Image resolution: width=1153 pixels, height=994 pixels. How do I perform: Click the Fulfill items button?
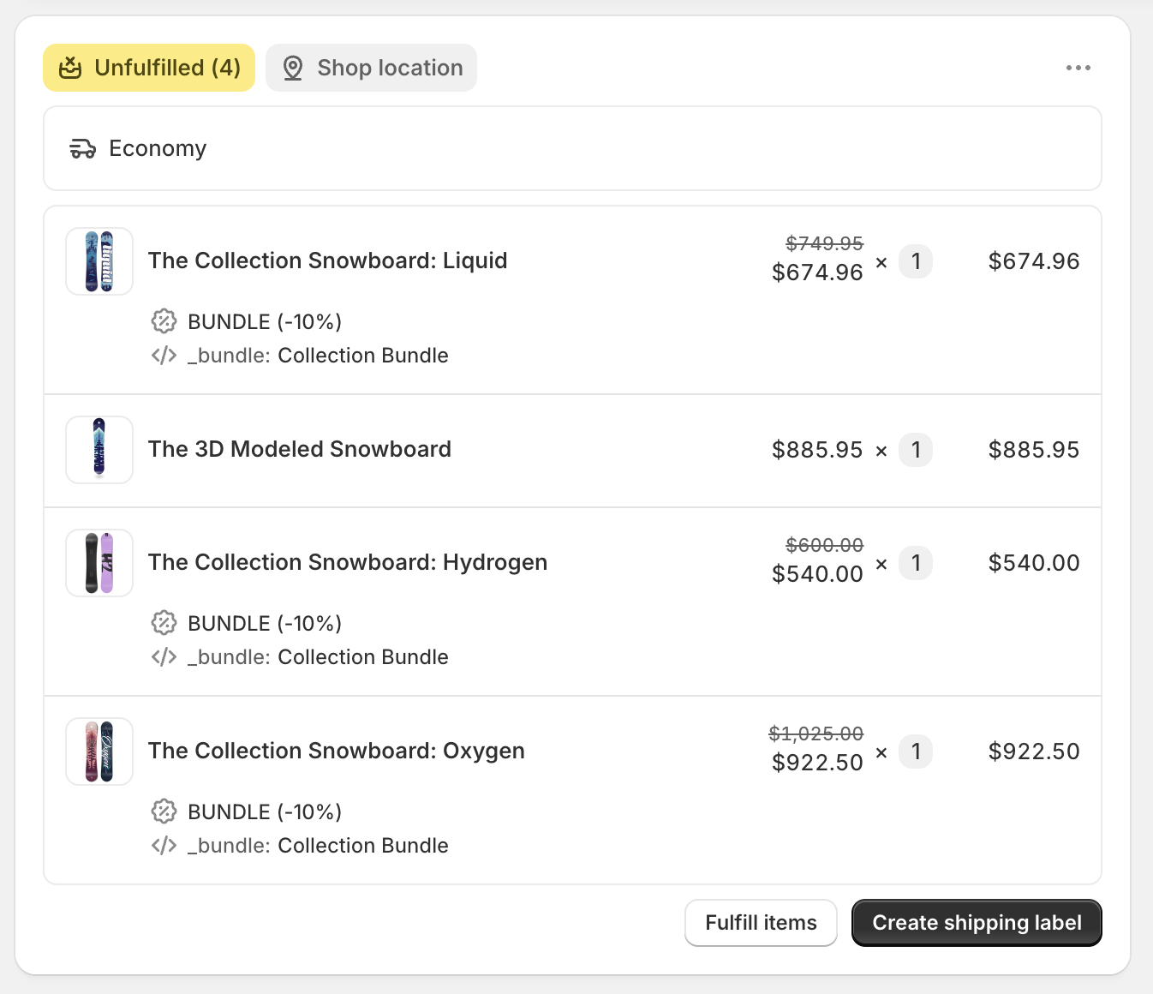(761, 923)
